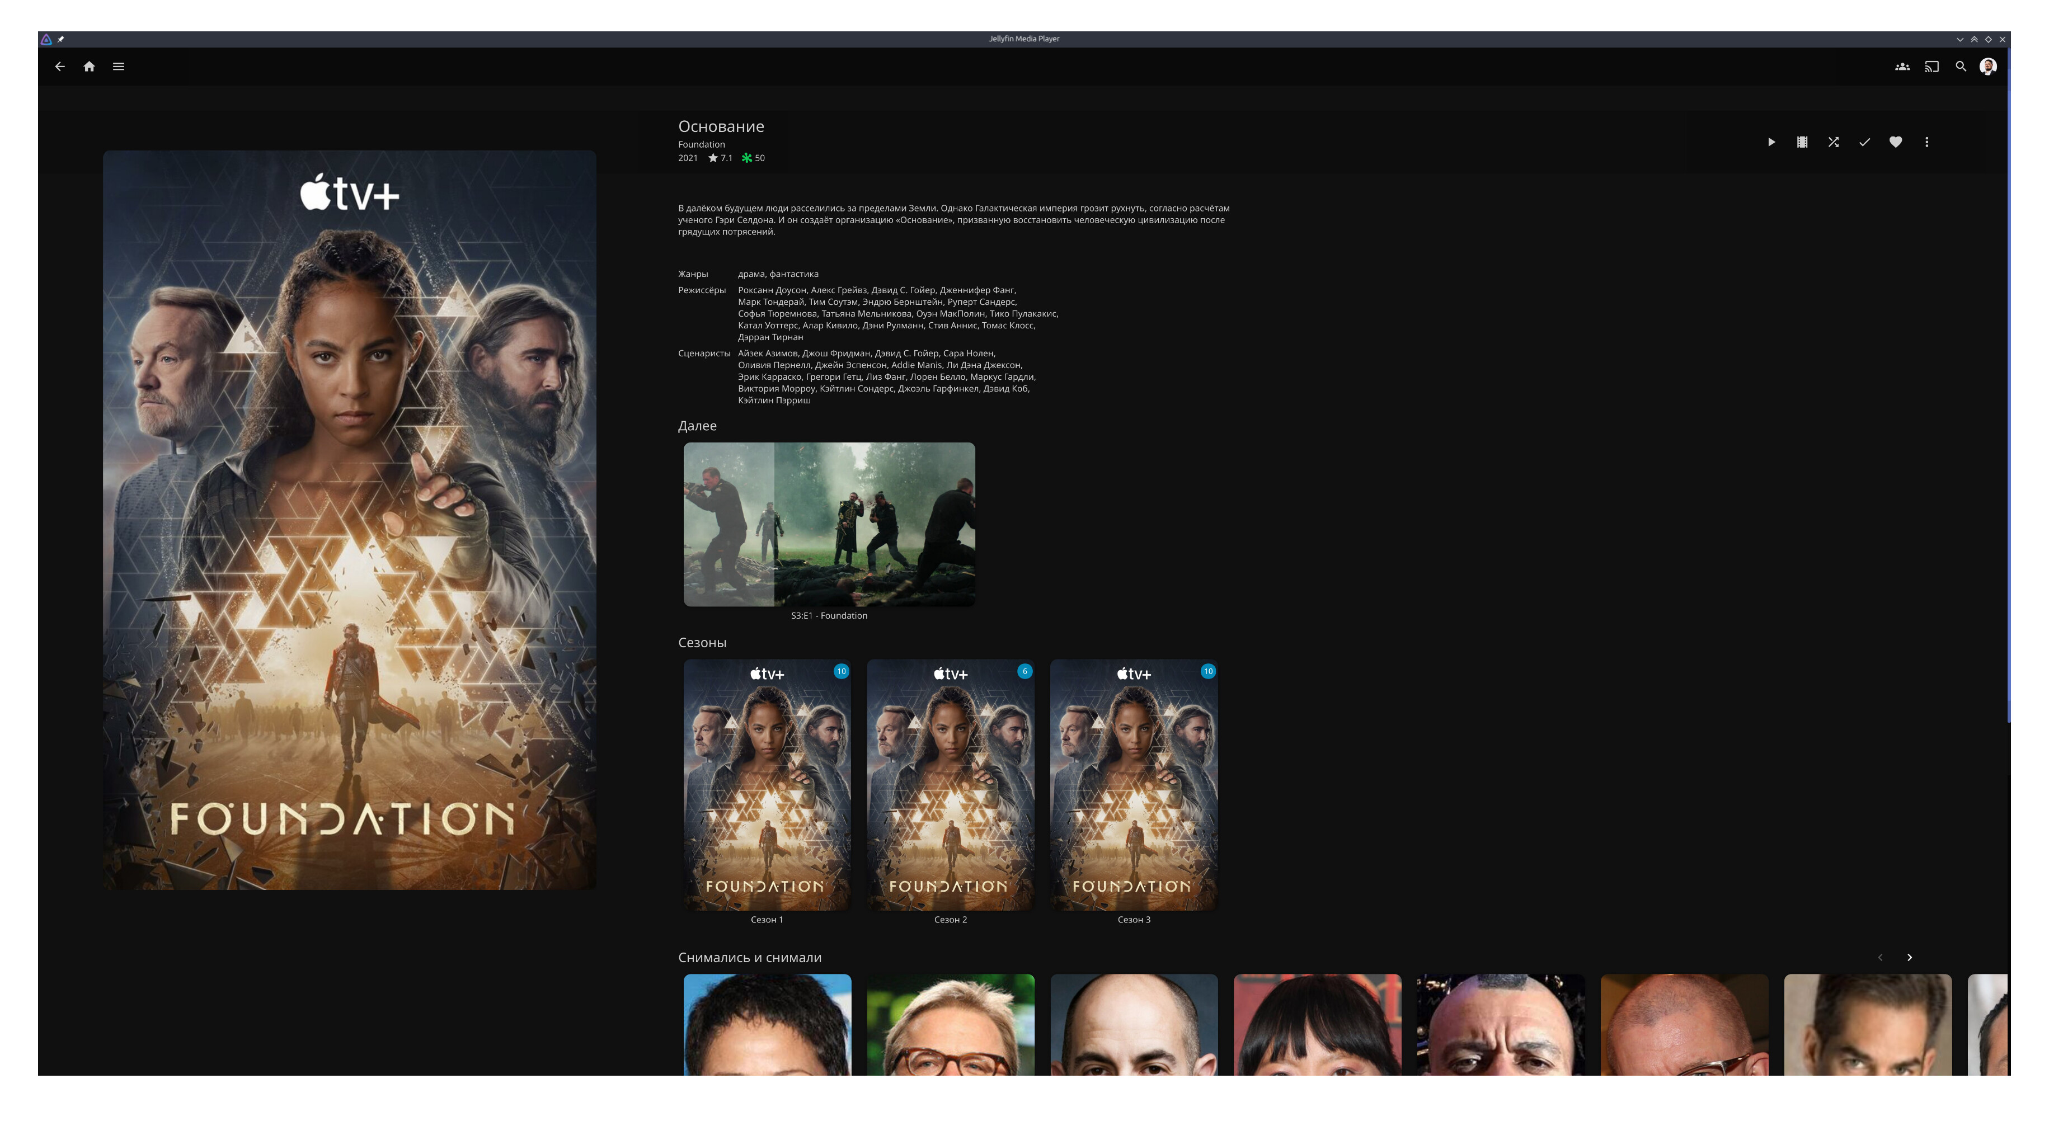Click the фантастика genre link

click(794, 274)
